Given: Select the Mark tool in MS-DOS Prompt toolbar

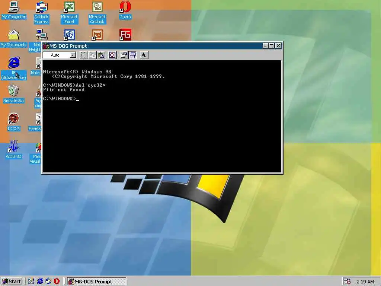Looking at the screenshot, I should (x=84, y=55).
